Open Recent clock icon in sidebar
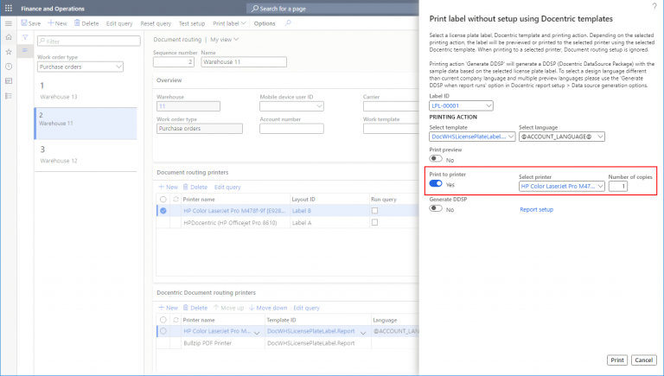 click(9, 67)
